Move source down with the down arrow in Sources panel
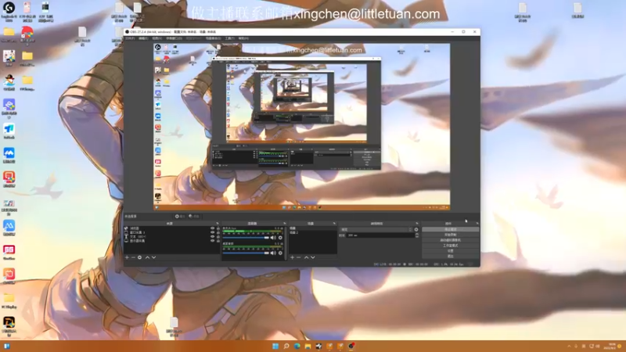This screenshot has width=626, height=352. click(x=153, y=257)
